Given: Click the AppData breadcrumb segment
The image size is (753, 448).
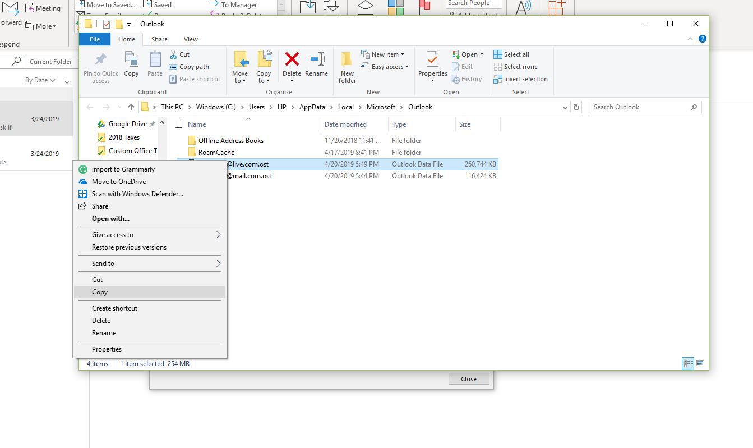Looking at the screenshot, I should tap(312, 107).
